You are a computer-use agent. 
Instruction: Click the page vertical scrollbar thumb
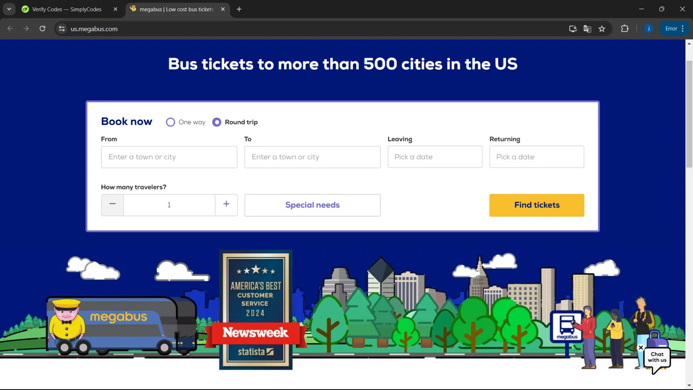click(689, 113)
